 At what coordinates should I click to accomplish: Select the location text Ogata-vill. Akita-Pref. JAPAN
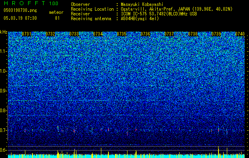point(156,9)
